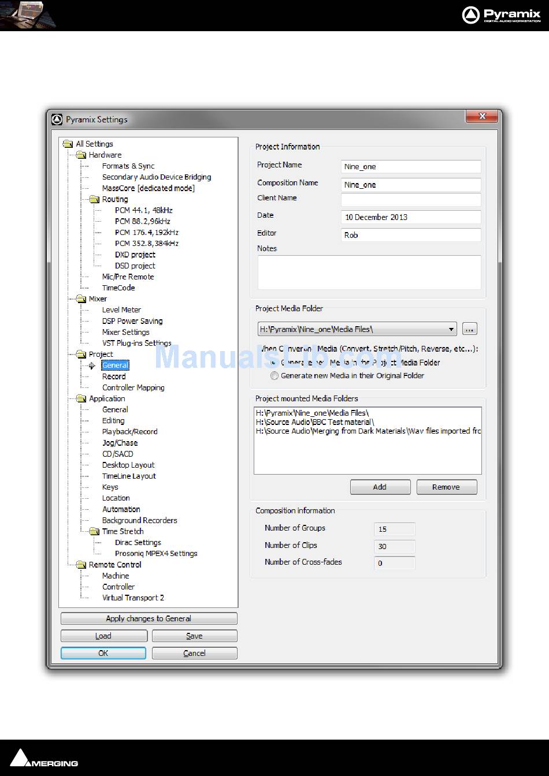The image size is (549, 776).
Task: Select Generate new Media in Project Media Folder
Action: (x=274, y=363)
